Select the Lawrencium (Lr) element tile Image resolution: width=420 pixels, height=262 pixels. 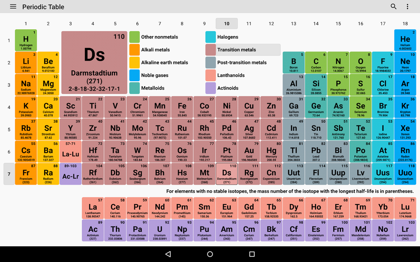pyautogui.click(x=405, y=230)
